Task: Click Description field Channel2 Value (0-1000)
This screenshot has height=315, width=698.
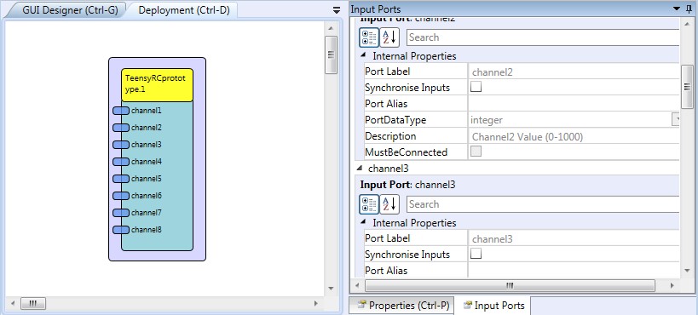Action: pos(574,136)
